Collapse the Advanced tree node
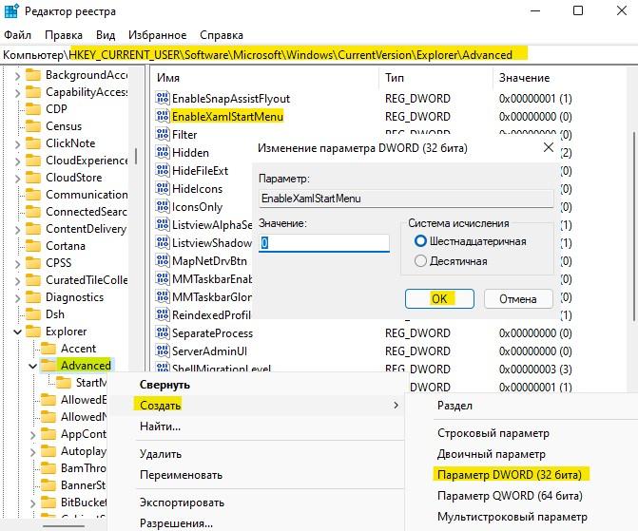The image size is (638, 531). click(32, 366)
